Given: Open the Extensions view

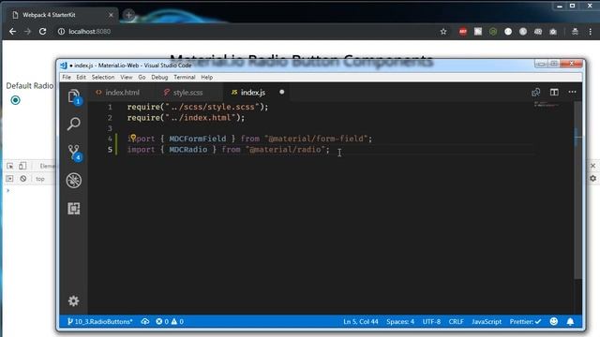Looking at the screenshot, I should click(x=74, y=209).
